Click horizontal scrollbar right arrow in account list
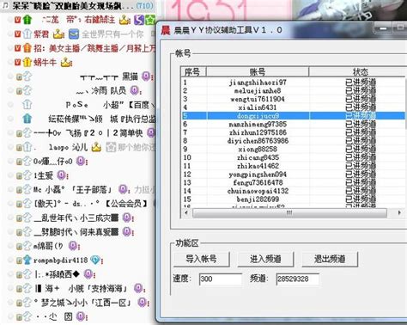 click(x=399, y=213)
